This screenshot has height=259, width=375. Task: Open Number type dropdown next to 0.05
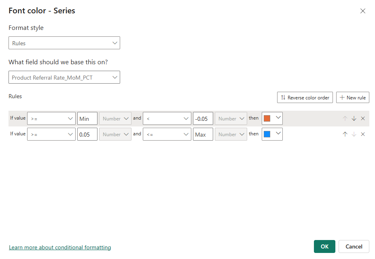(x=115, y=134)
